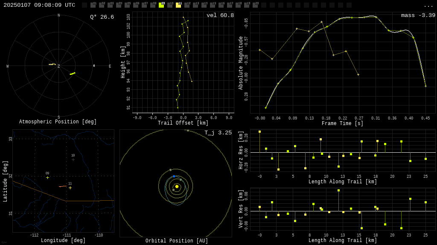
Task: Toggle station 08 square in top bar
Action: [x=153, y=5]
